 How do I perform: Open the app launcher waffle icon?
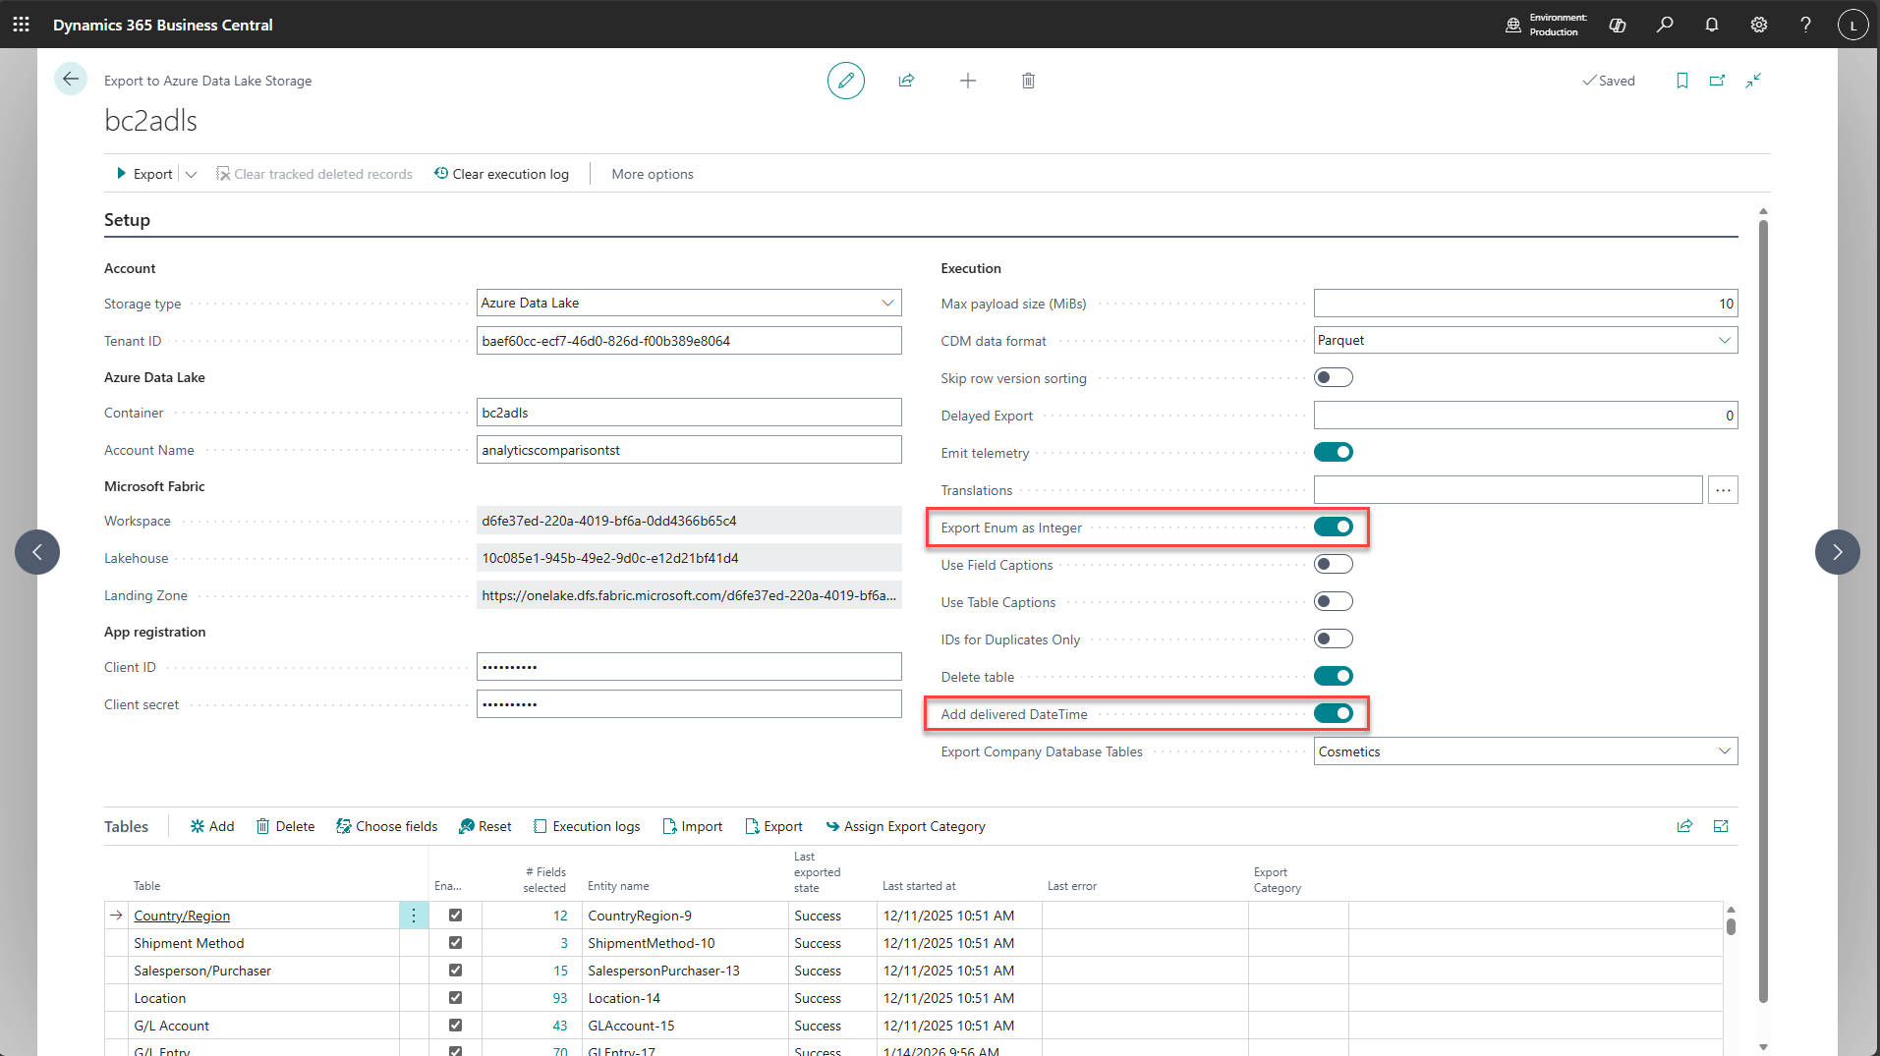(21, 25)
